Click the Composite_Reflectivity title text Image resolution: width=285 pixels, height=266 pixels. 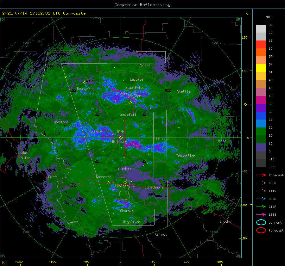(142, 5)
